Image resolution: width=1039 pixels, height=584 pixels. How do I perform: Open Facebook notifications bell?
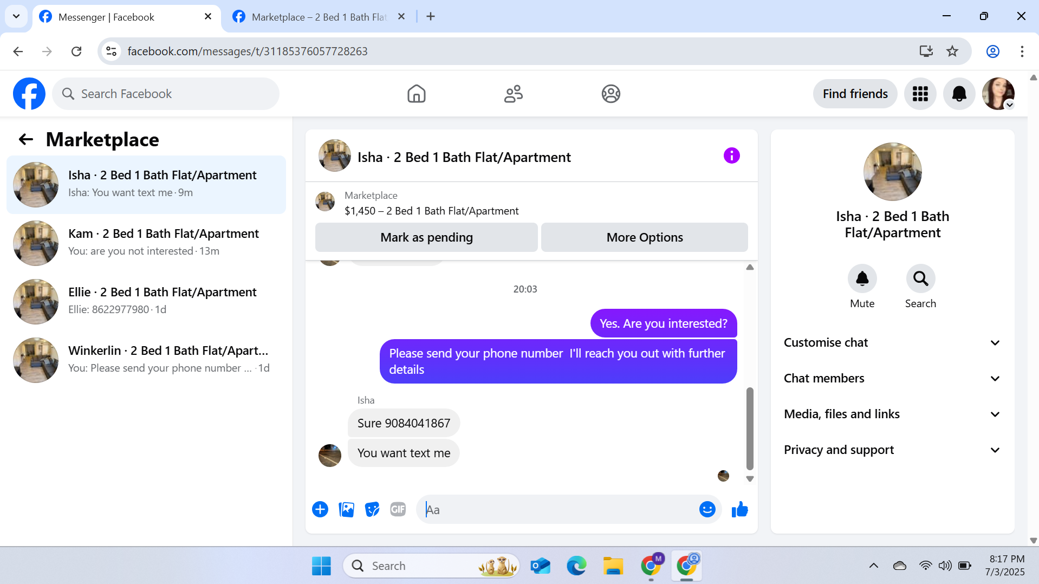coord(959,94)
